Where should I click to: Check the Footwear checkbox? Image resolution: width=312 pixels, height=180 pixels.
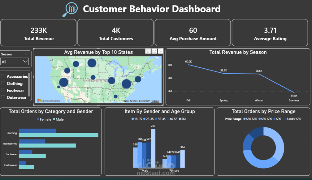[3, 90]
